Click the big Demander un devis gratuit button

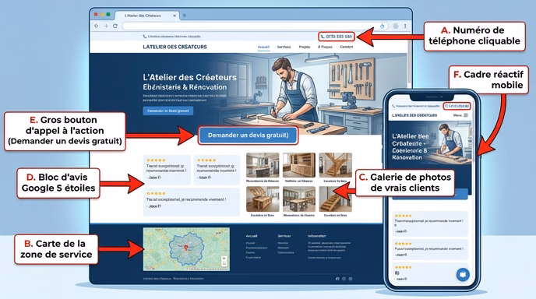pos(248,135)
